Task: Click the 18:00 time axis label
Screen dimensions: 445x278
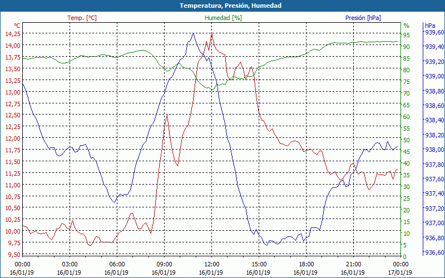Action: click(306, 265)
